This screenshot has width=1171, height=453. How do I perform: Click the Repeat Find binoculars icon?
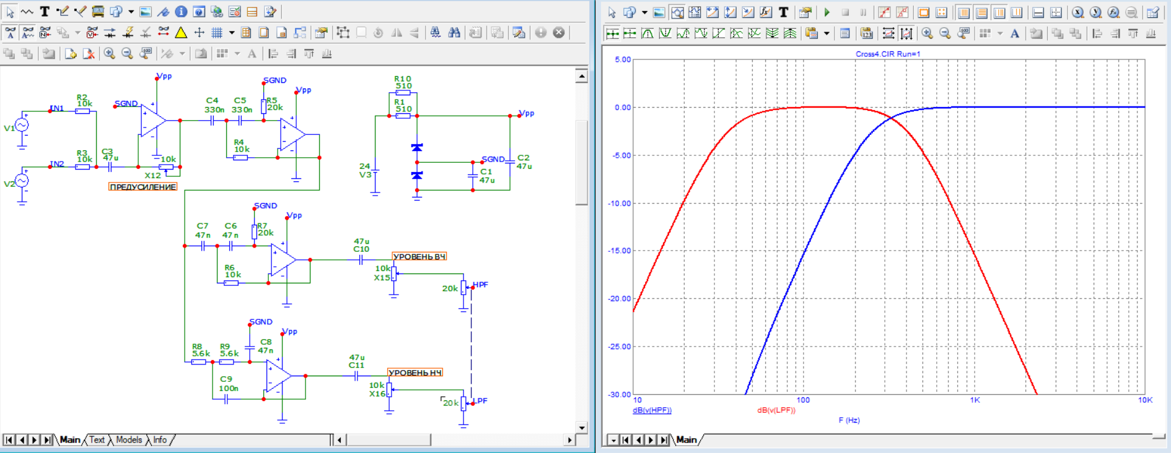click(454, 32)
